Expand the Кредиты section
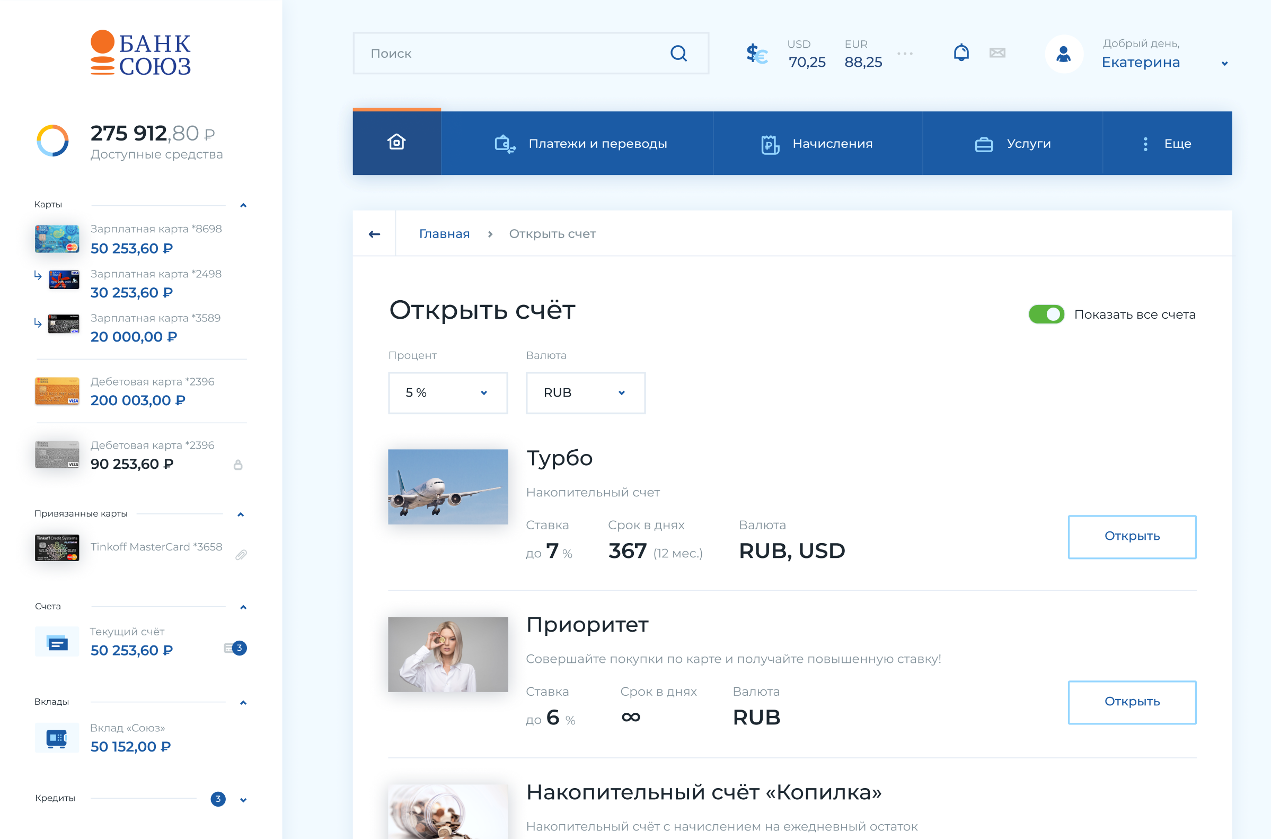The width and height of the screenshot is (1271, 839). (x=243, y=800)
